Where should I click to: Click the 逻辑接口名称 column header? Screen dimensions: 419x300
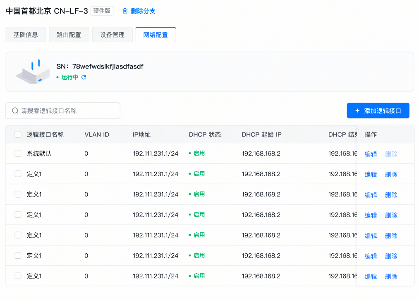(x=45, y=135)
